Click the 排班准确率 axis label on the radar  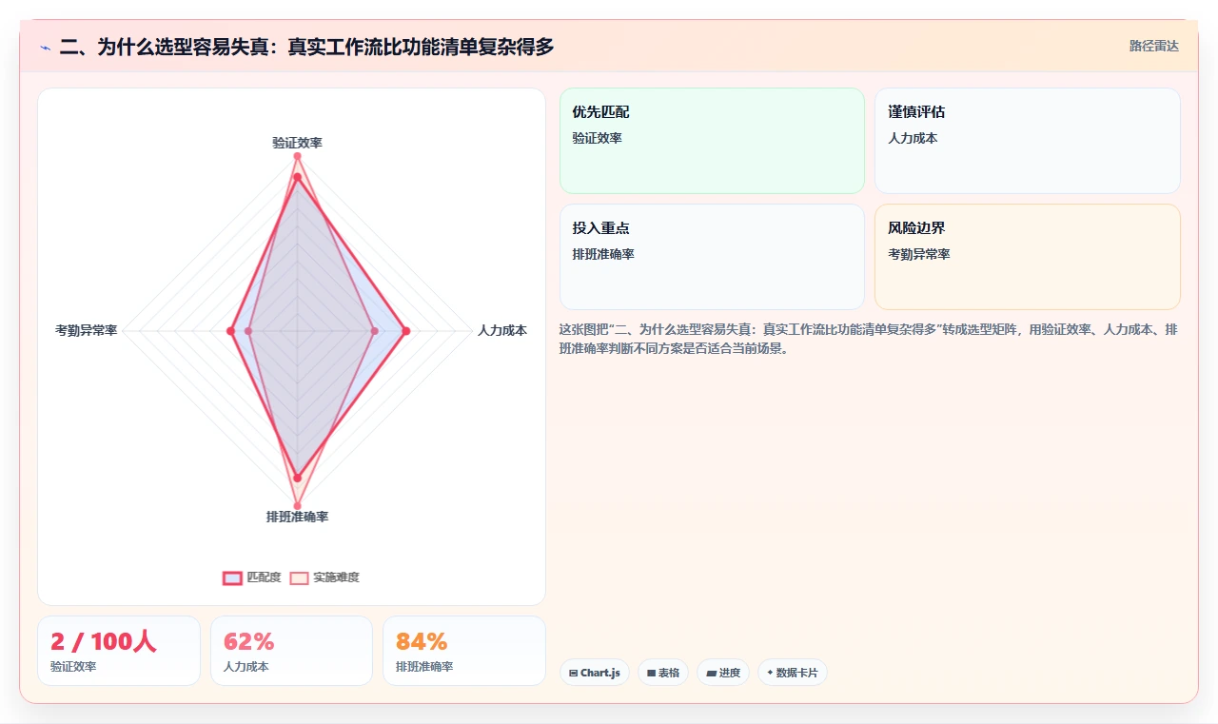297,517
